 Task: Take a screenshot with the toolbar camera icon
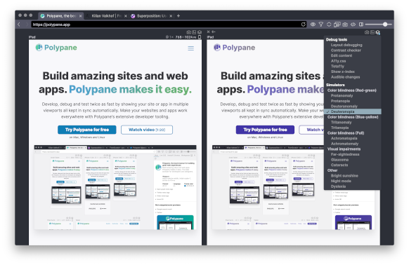345,25
